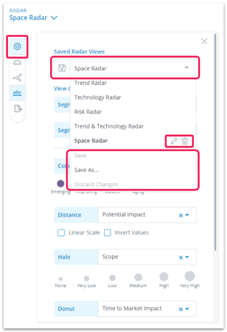Viewport: 227px width, 332px height.
Task: Check the Invert Values checkbox
Action: pos(107,233)
